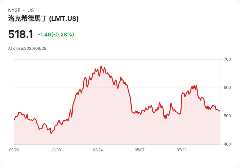Select the 05/07 date on the x-axis
240x167 pixels.
pos(140,150)
